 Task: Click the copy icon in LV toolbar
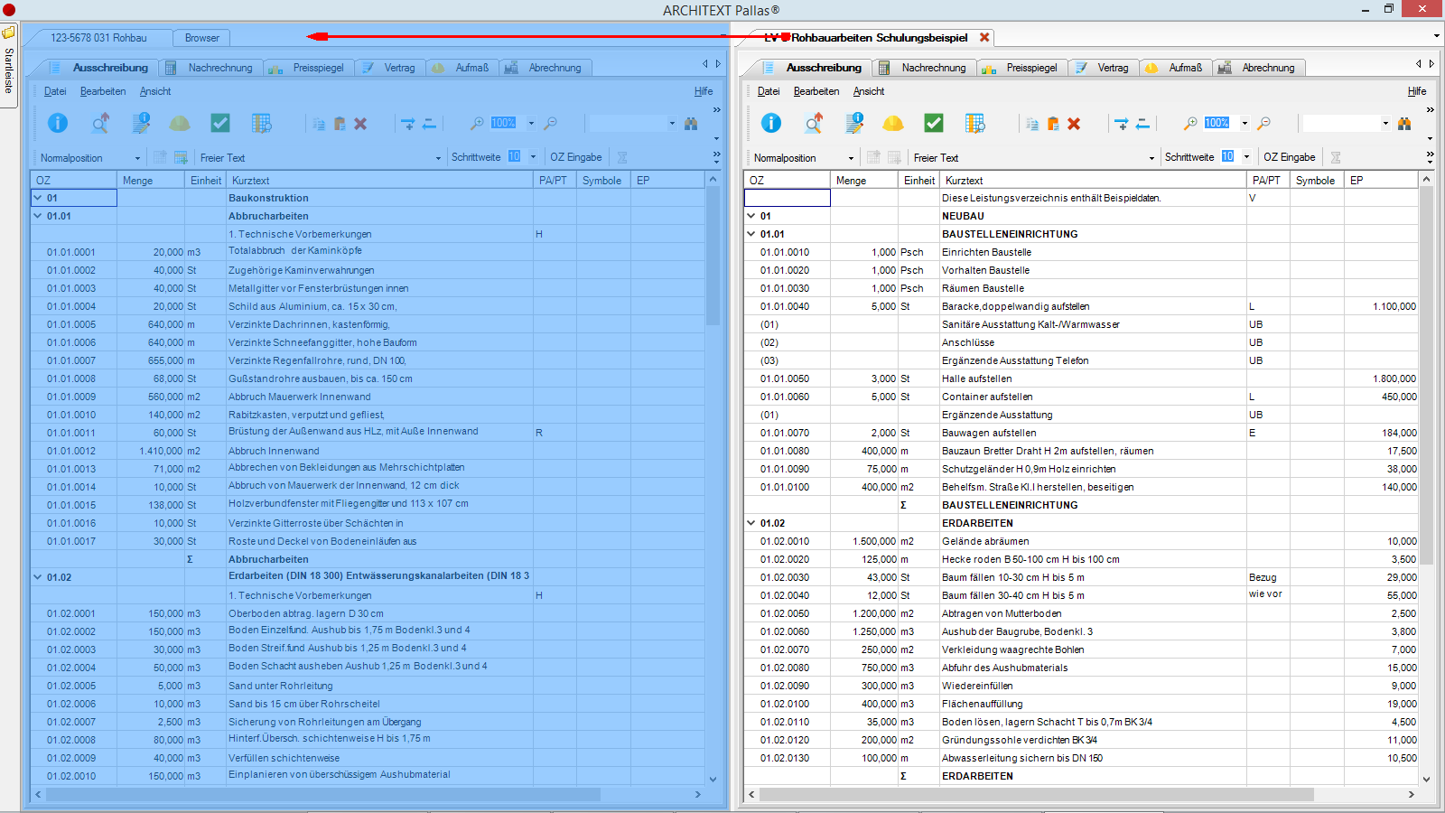click(1032, 124)
